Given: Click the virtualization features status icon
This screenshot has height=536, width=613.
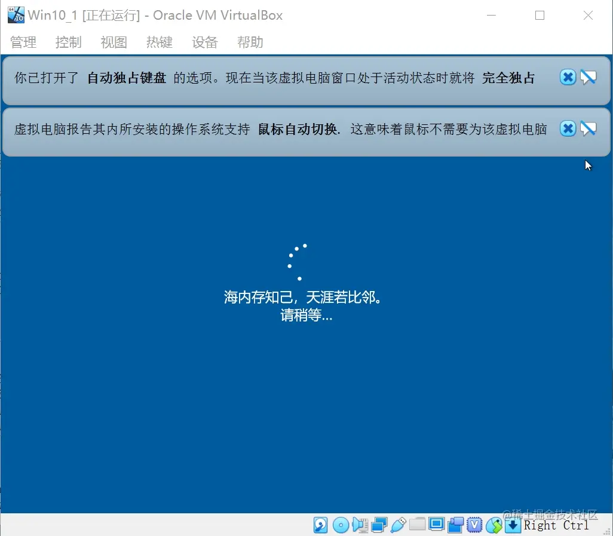Looking at the screenshot, I should [x=474, y=525].
